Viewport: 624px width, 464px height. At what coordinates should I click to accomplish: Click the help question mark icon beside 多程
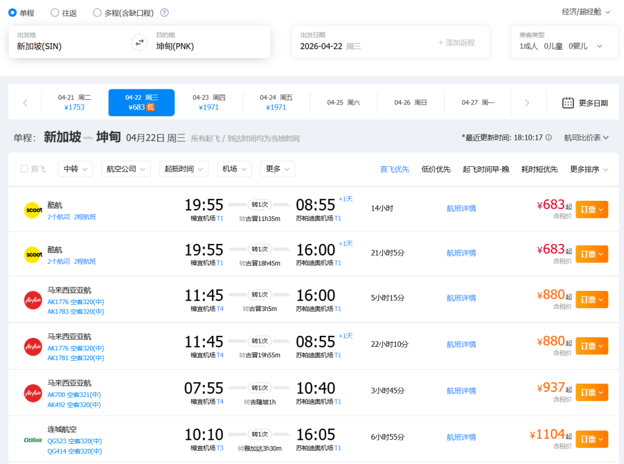pos(165,13)
